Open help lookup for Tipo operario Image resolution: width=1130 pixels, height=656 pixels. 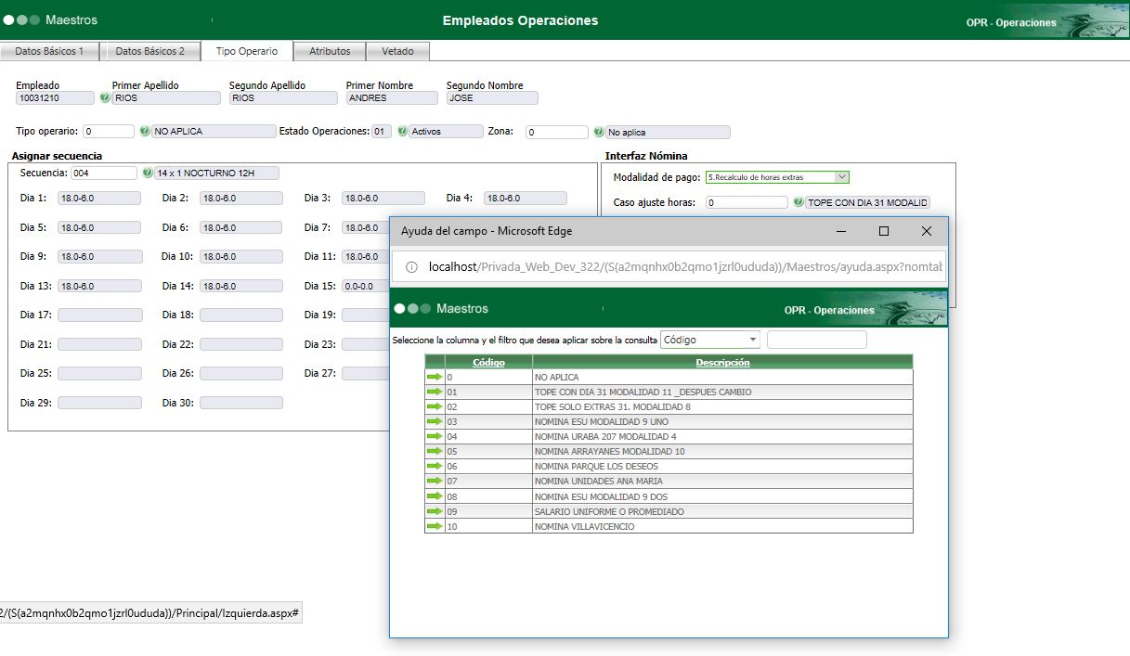pos(144,132)
